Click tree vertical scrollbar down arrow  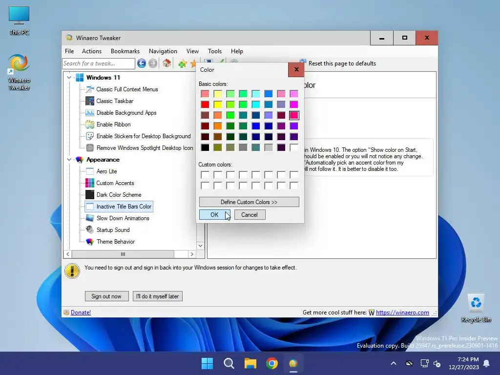click(x=200, y=246)
